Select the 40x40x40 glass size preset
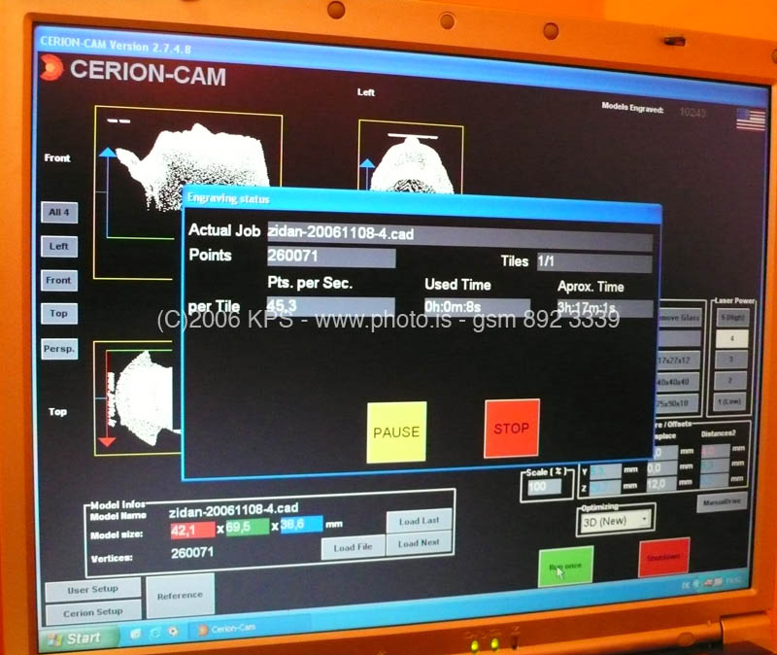The height and width of the screenshot is (655, 777). (x=679, y=382)
